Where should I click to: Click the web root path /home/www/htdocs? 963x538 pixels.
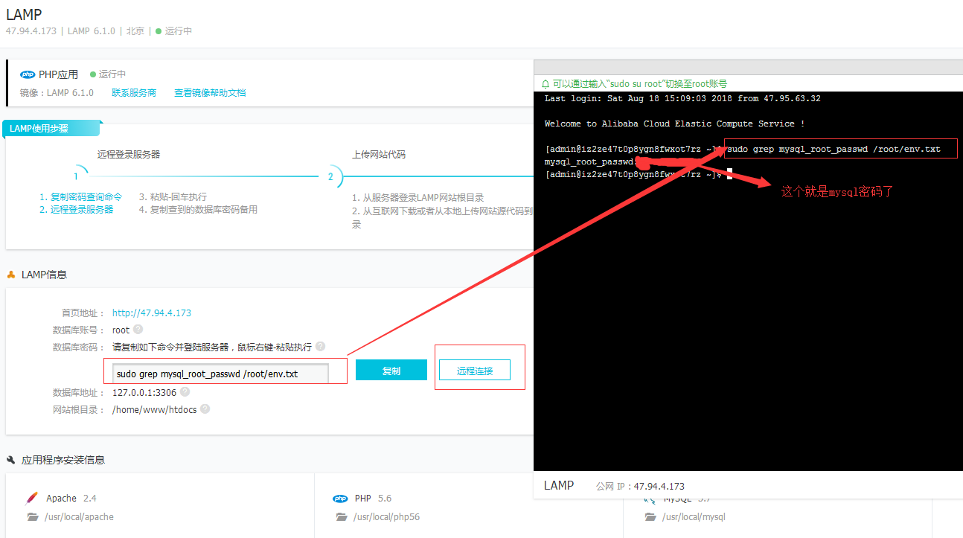click(154, 409)
